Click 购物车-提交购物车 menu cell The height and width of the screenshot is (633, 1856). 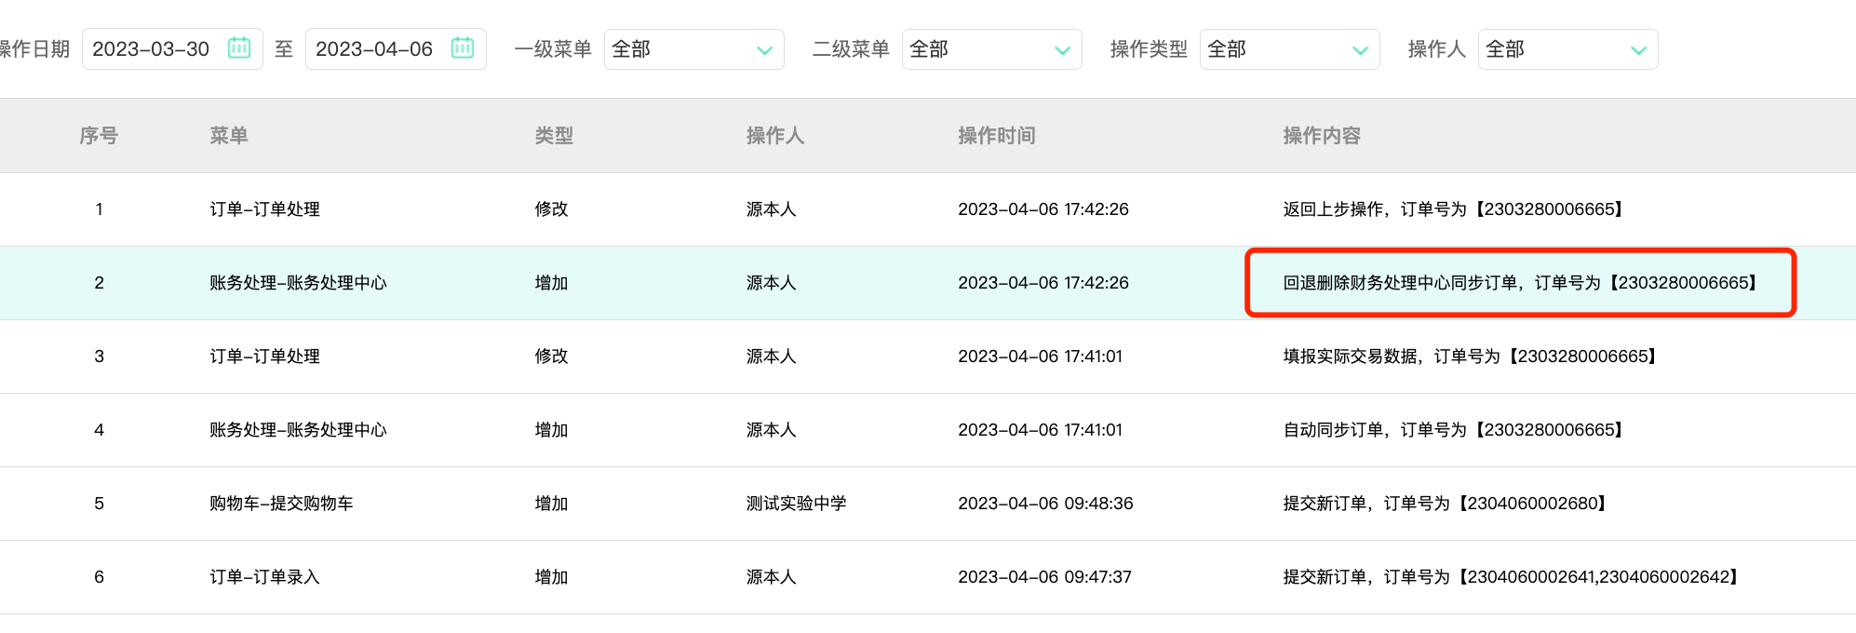click(x=282, y=504)
